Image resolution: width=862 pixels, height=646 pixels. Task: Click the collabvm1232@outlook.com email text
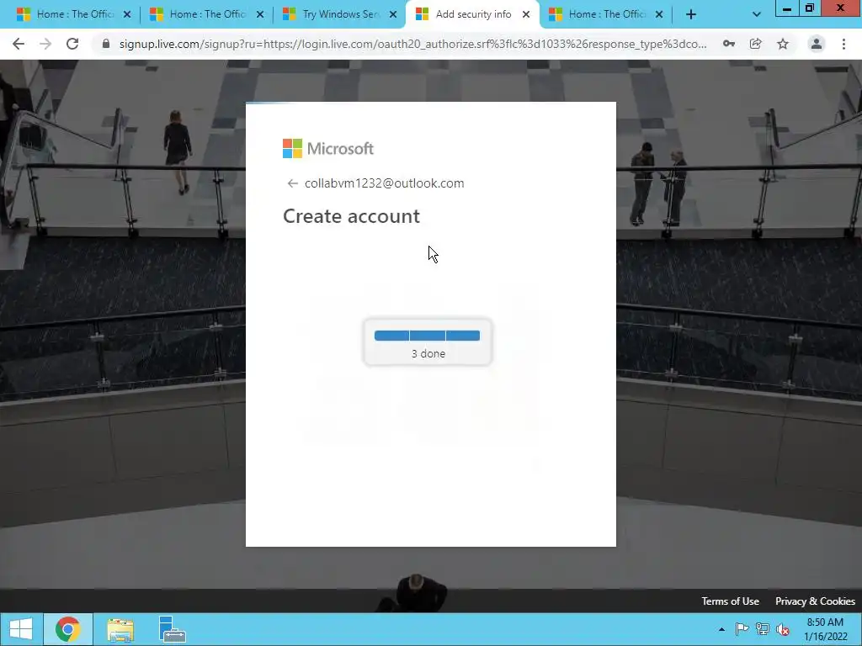tap(384, 183)
